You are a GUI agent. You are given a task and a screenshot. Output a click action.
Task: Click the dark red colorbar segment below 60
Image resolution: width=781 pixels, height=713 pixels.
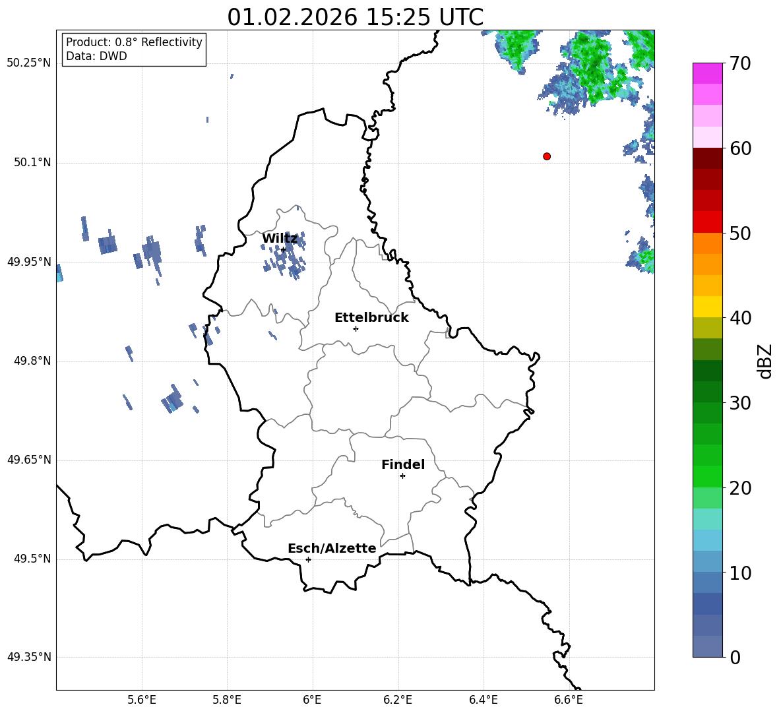tap(708, 158)
